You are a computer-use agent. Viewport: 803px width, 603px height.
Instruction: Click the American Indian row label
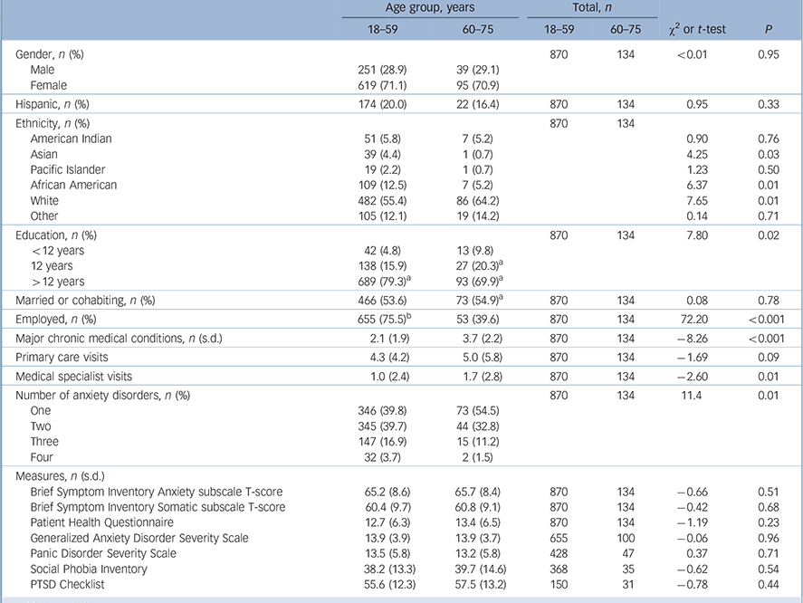click(x=72, y=139)
